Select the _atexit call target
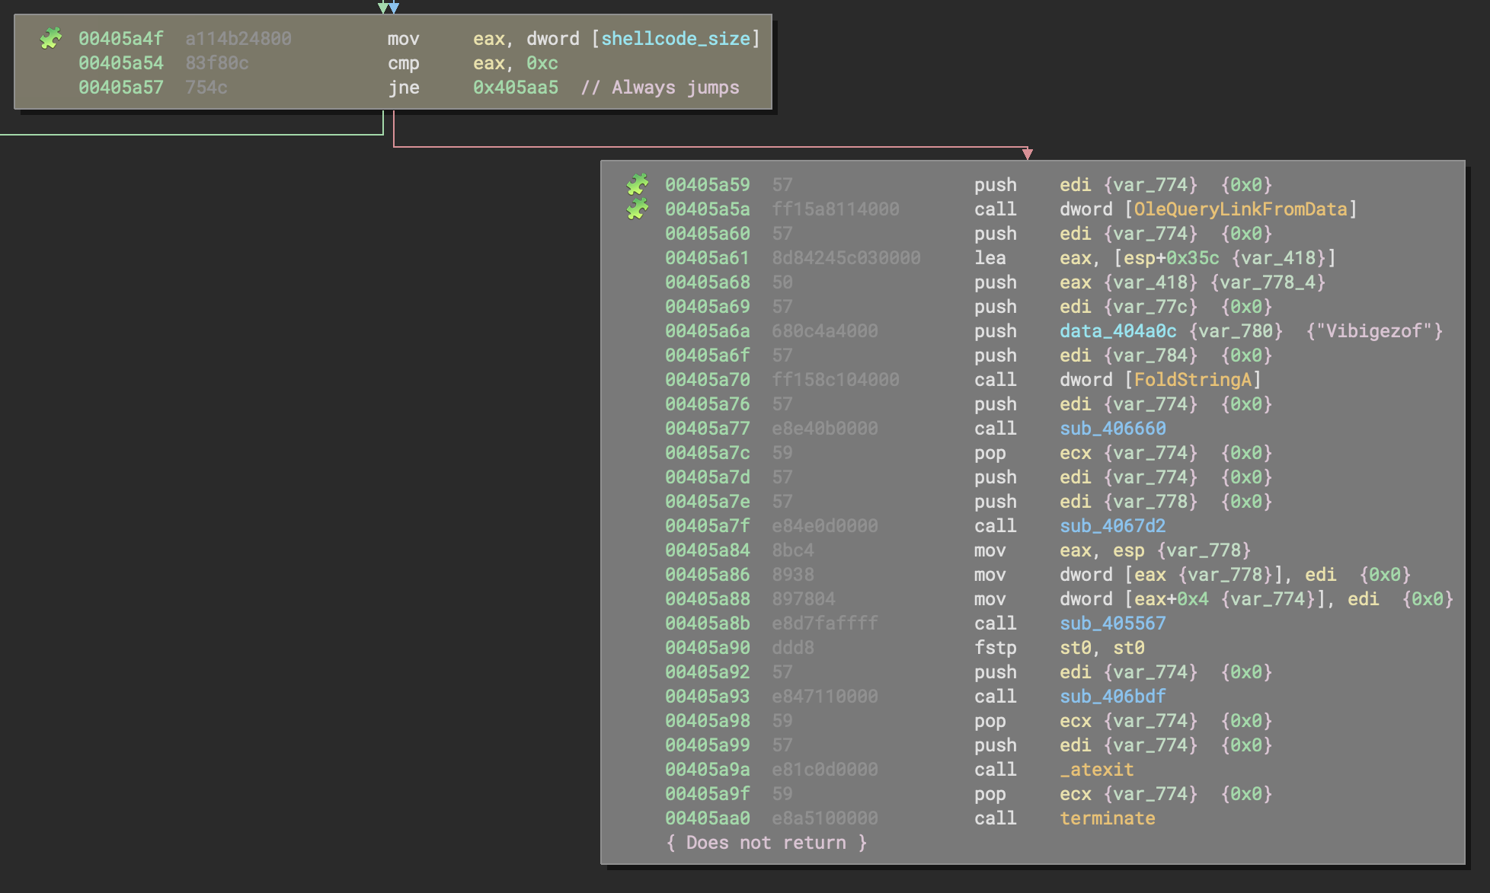The image size is (1490, 893). point(1097,769)
